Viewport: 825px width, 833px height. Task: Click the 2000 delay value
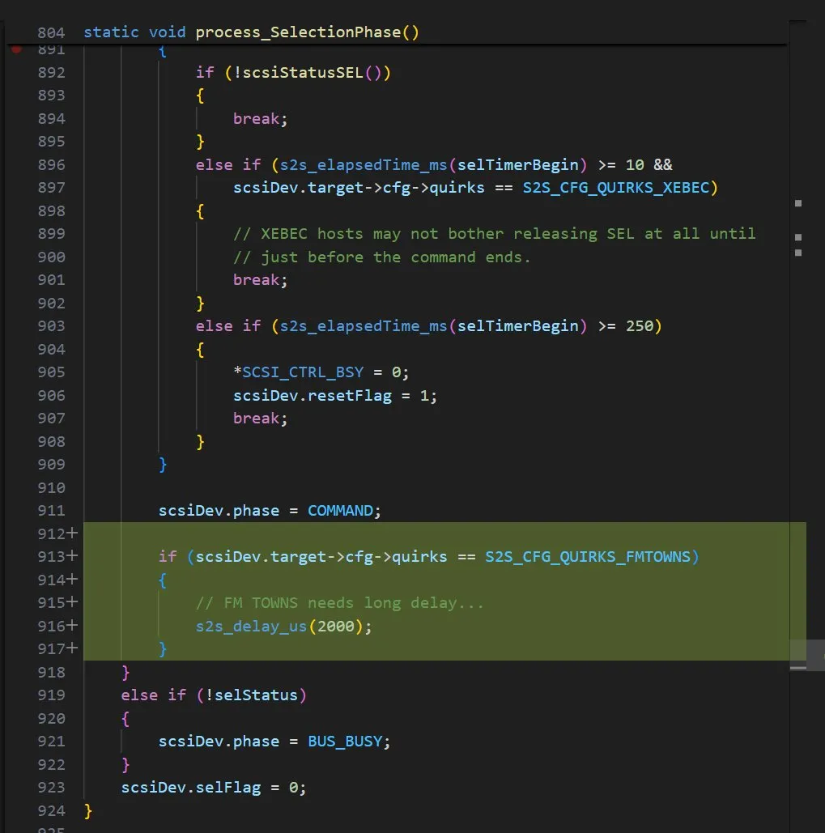tap(335, 627)
